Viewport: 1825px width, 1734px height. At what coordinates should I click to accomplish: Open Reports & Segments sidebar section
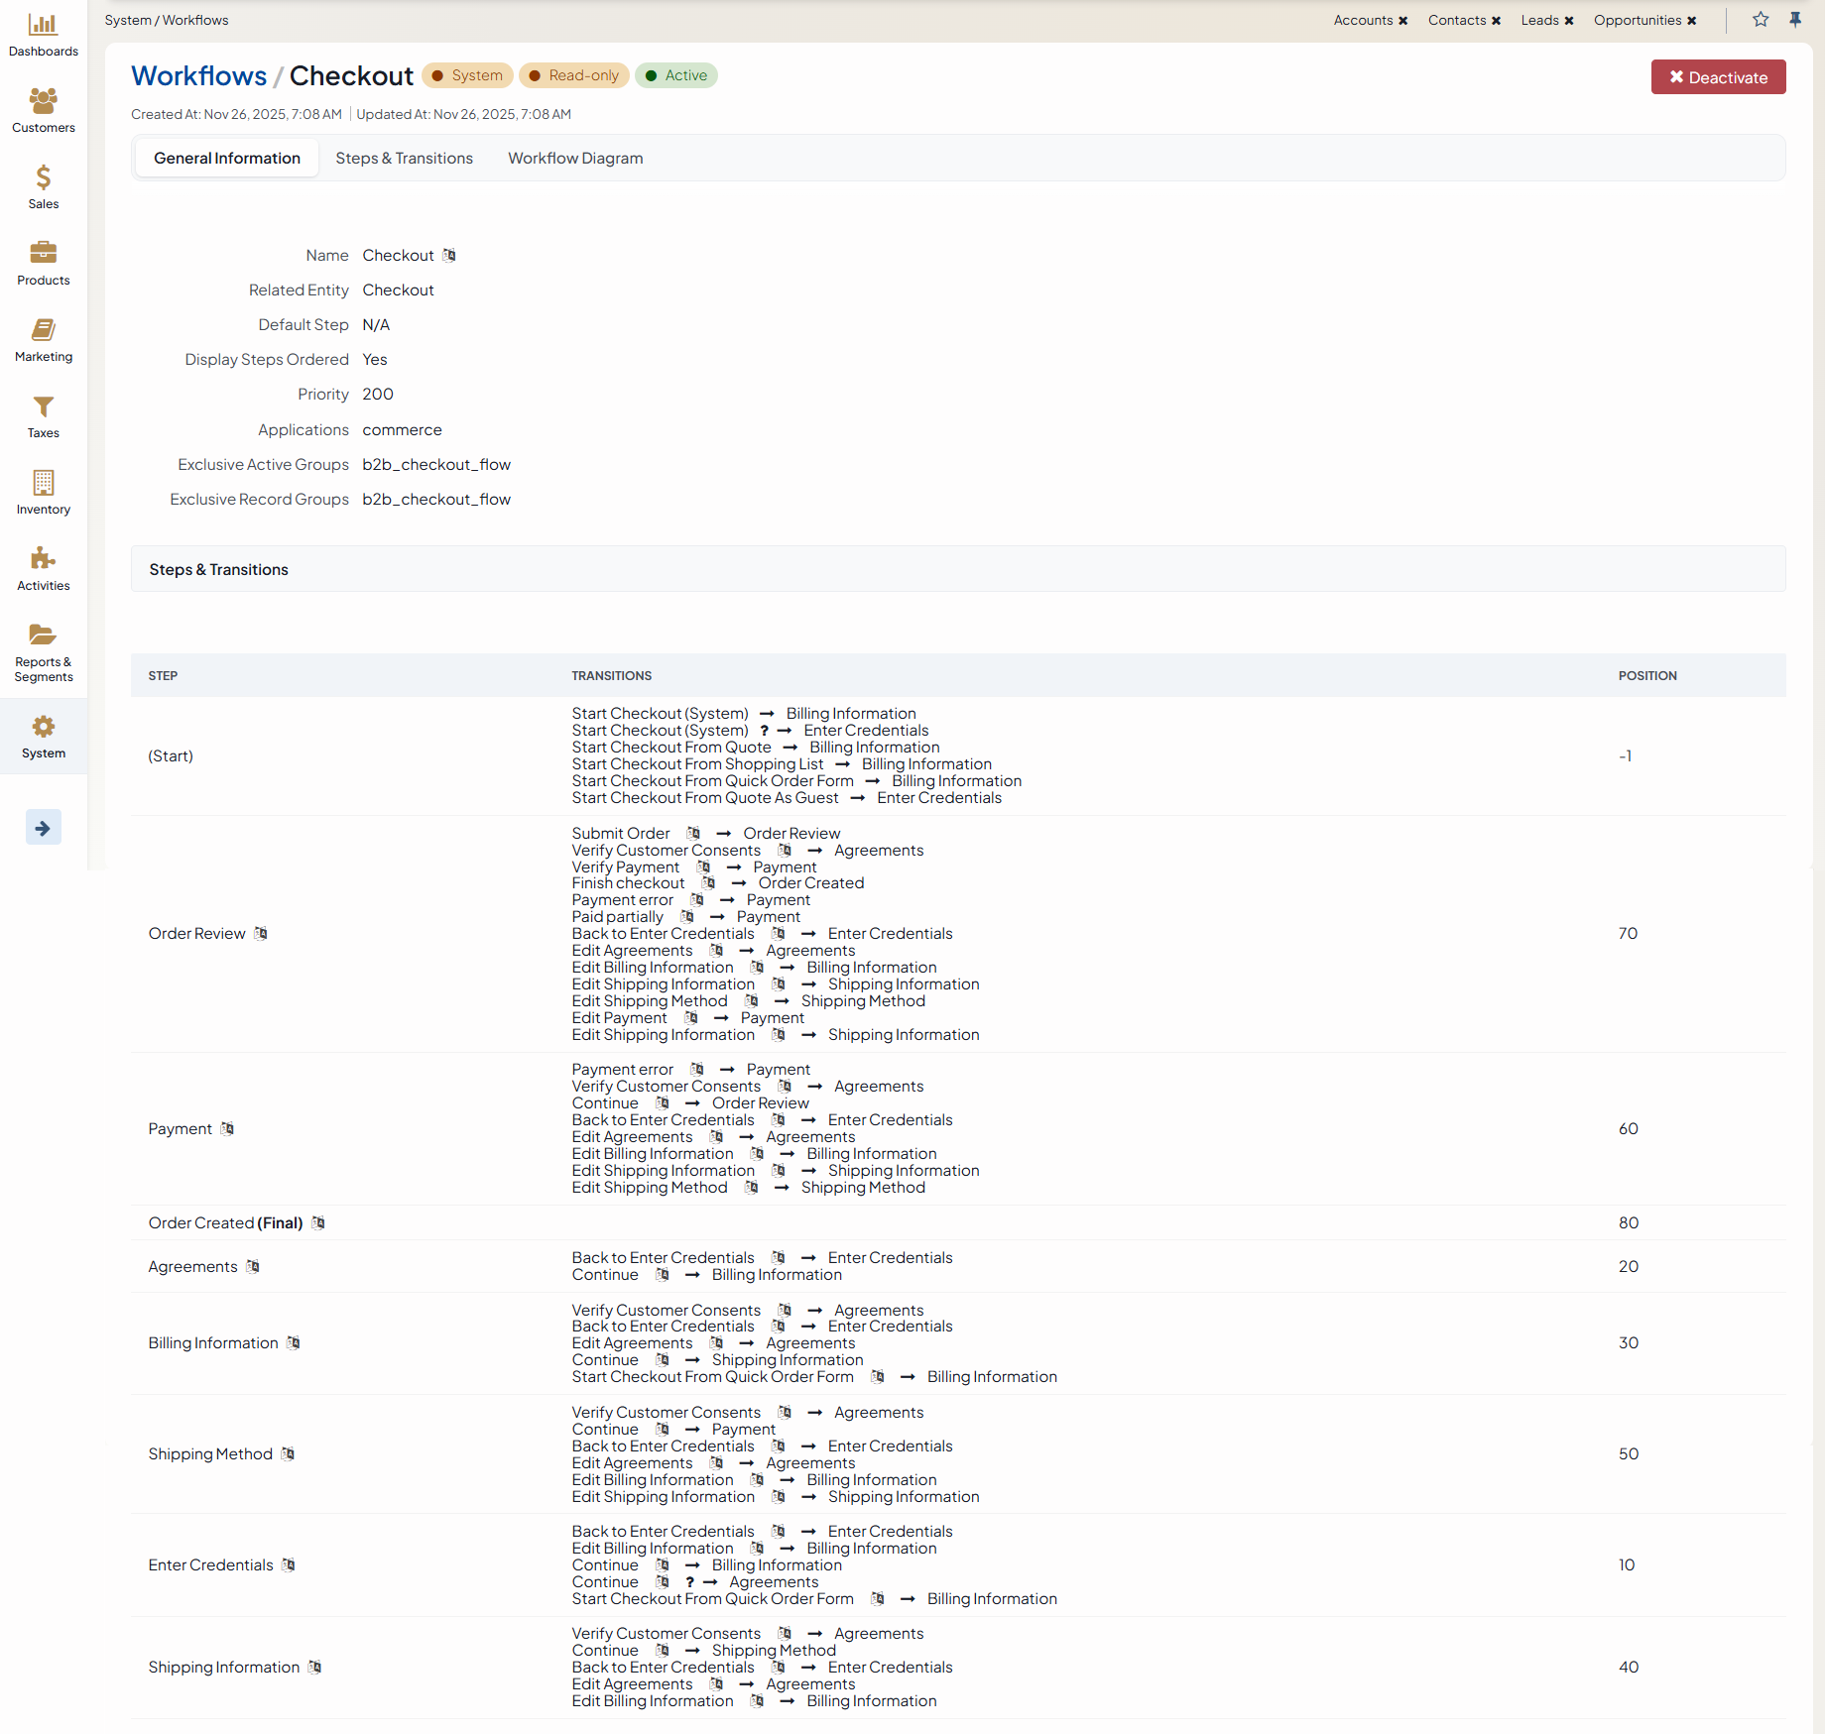pos(43,653)
